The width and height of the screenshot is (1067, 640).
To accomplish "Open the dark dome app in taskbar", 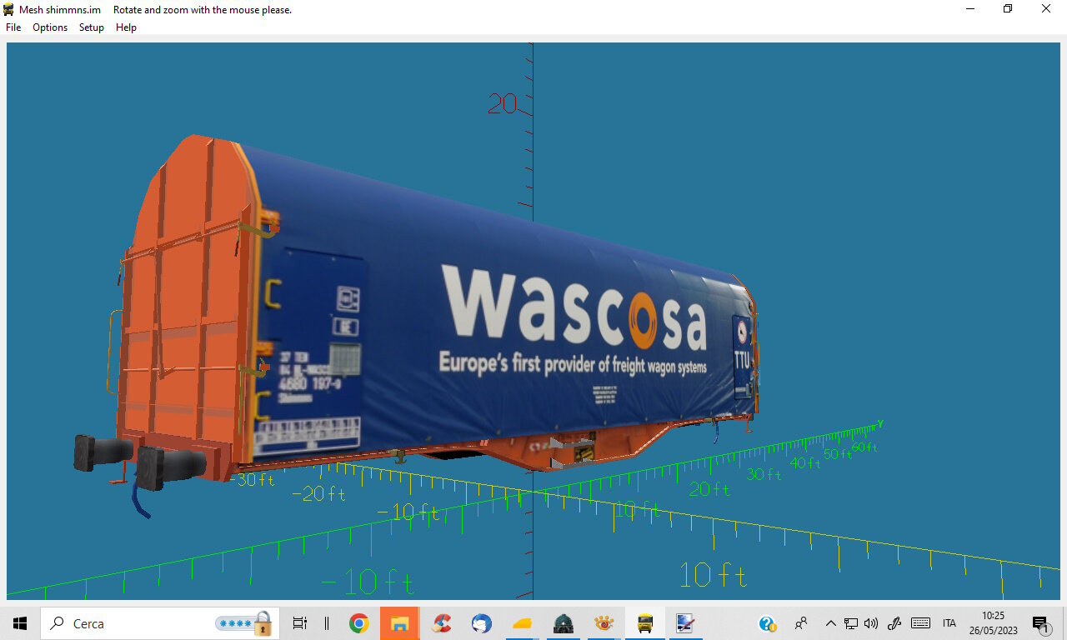I will point(564,623).
